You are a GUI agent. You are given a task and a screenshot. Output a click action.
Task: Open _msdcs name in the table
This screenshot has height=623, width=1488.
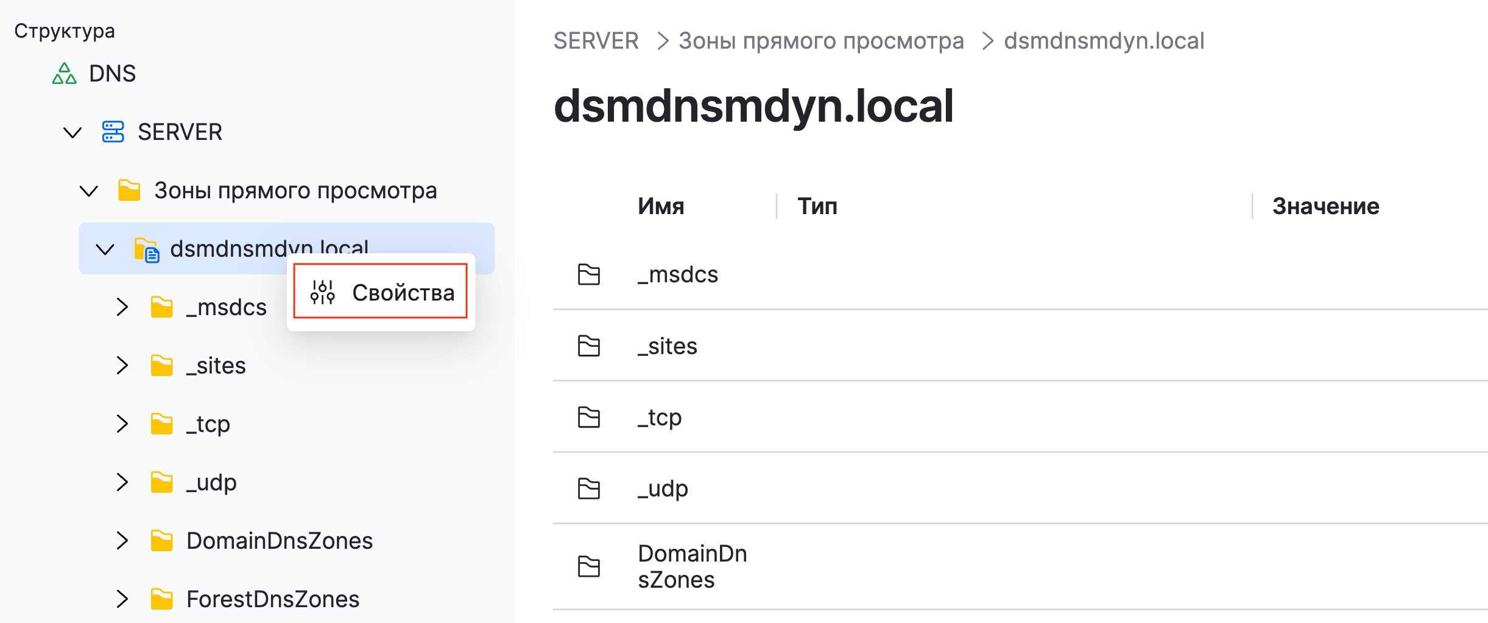coord(678,275)
